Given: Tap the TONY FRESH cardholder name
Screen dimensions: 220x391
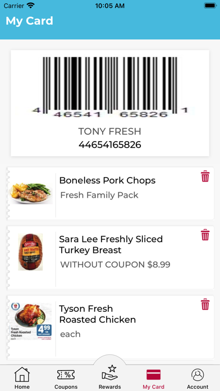Looking at the screenshot, I should pyautogui.click(x=110, y=131).
